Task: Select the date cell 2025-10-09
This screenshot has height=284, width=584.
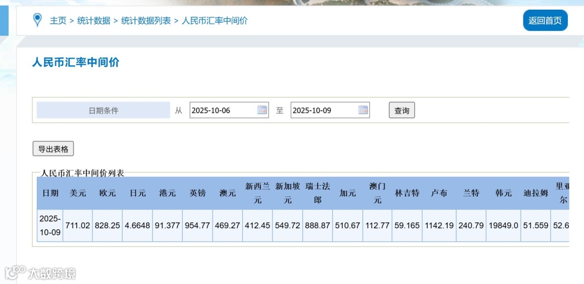Action: coord(50,226)
